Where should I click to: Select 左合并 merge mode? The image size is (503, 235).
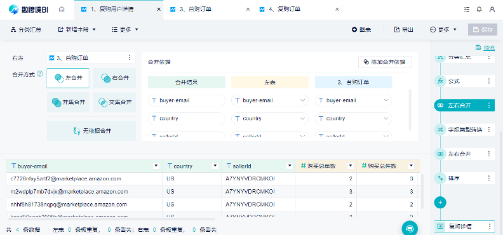pos(68,78)
